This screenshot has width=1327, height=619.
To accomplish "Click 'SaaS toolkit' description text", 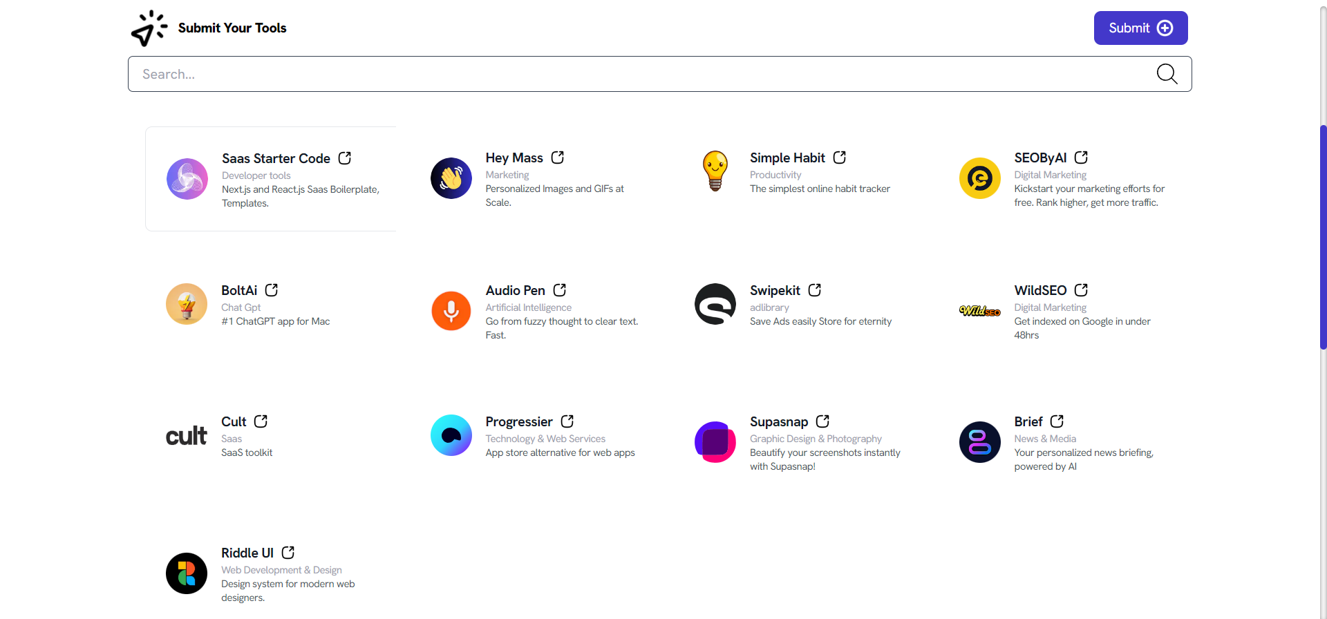I will tap(247, 453).
